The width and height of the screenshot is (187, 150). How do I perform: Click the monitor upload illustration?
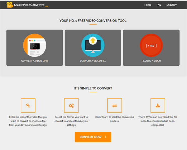(x=93, y=45)
